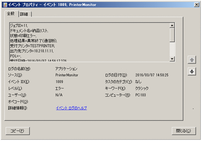Switch to the 詳細 tab
202x141 pixels.
pos(25,14)
